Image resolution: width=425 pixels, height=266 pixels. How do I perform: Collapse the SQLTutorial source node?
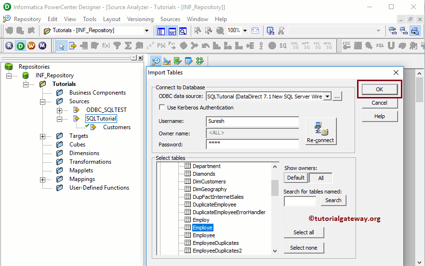(59, 119)
